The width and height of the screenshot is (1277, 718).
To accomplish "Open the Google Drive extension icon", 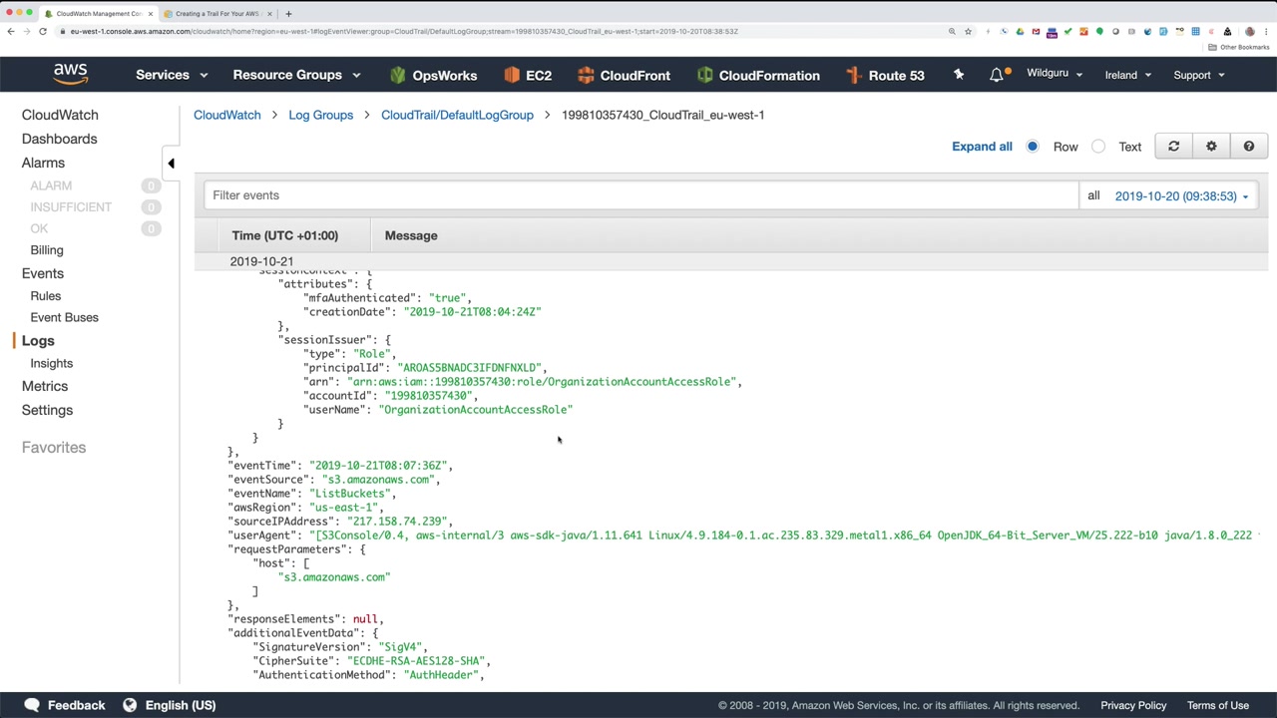I will coord(1020,32).
